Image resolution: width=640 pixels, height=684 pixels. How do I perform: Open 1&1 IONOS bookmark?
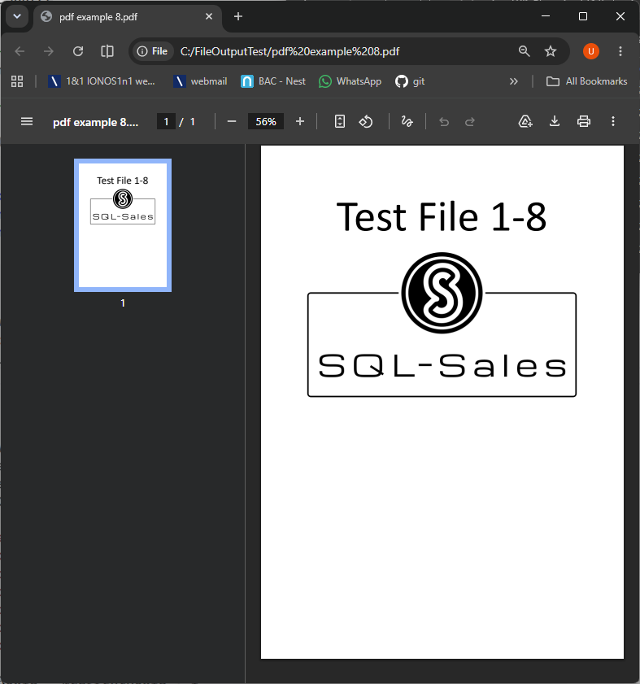coord(102,81)
